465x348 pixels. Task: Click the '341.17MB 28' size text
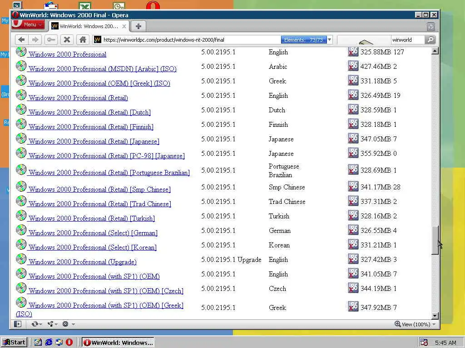pyautogui.click(x=381, y=187)
